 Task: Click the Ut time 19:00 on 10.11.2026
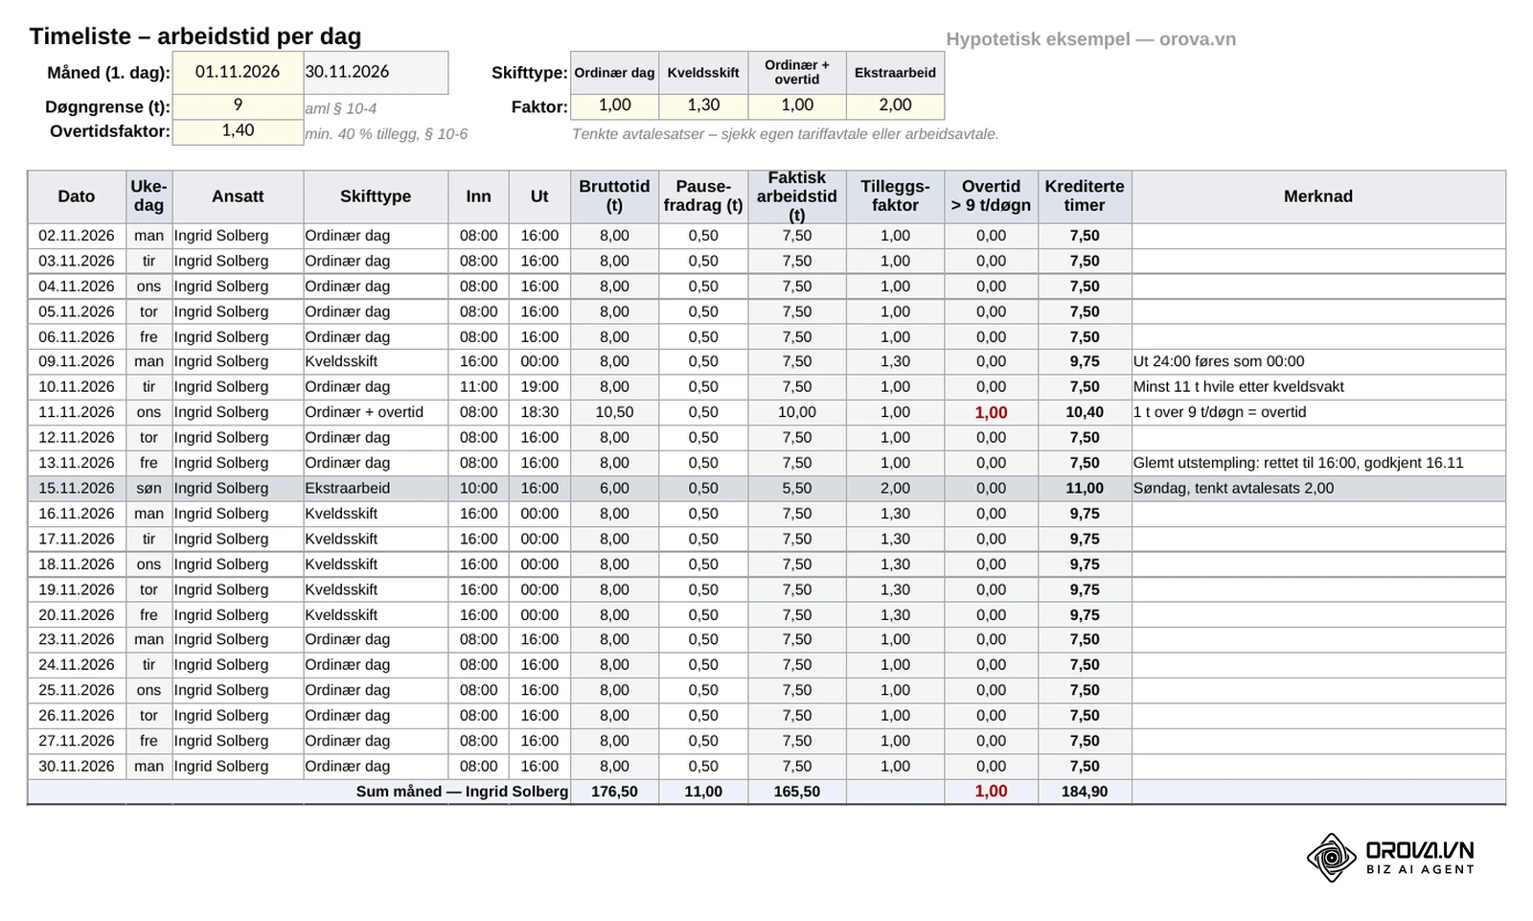click(539, 387)
